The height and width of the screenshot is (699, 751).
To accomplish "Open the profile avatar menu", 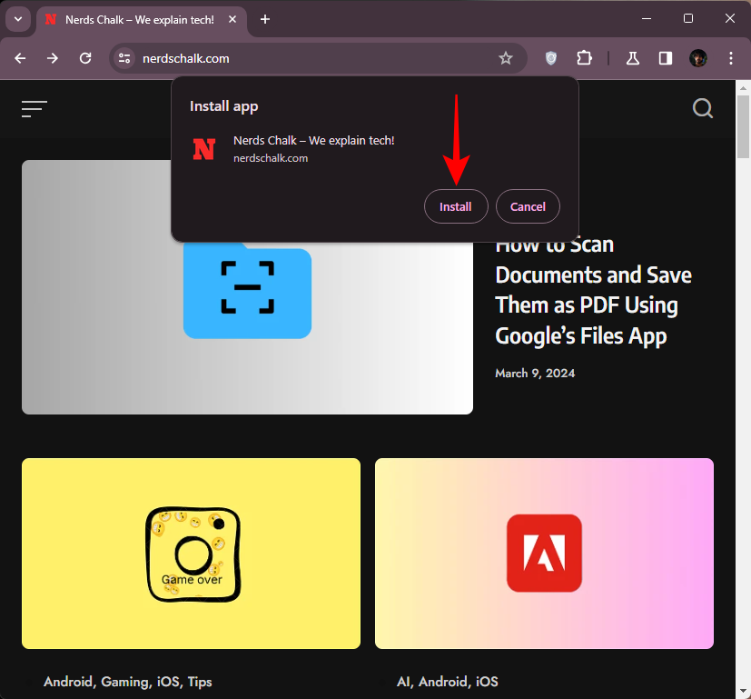I will coord(698,58).
